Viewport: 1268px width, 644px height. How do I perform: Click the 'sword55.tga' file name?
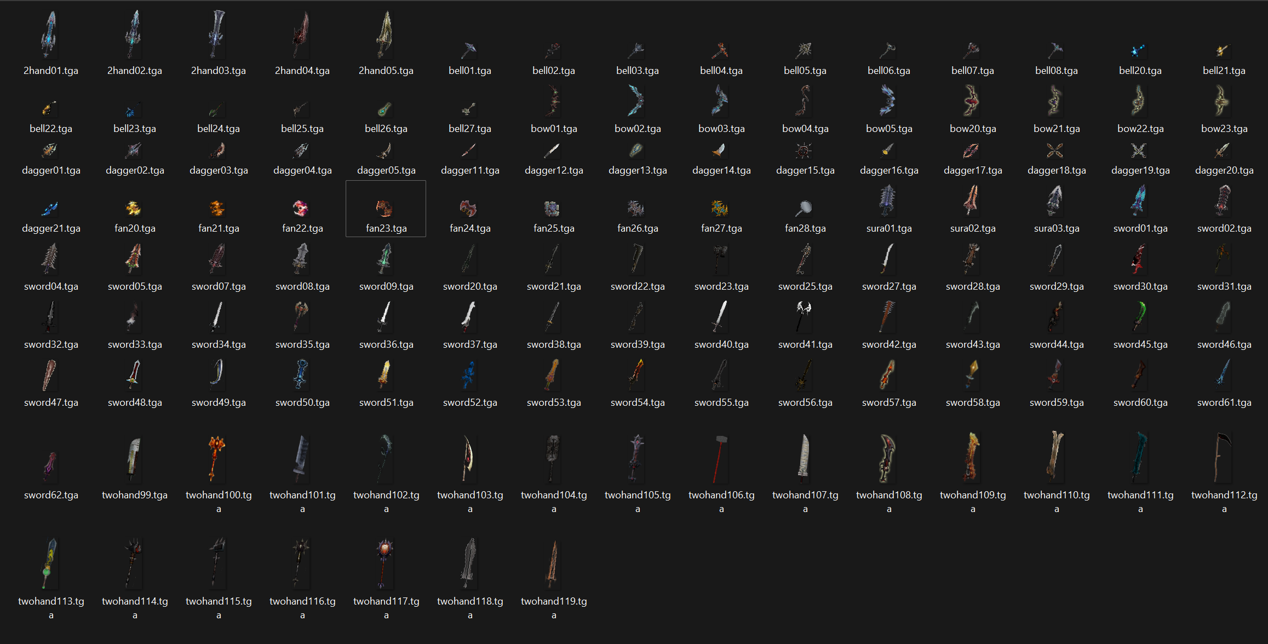point(721,403)
